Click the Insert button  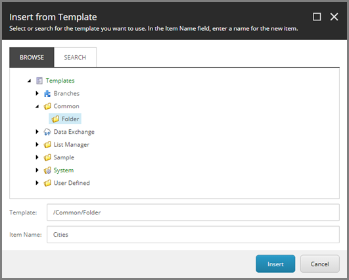[x=275, y=264]
